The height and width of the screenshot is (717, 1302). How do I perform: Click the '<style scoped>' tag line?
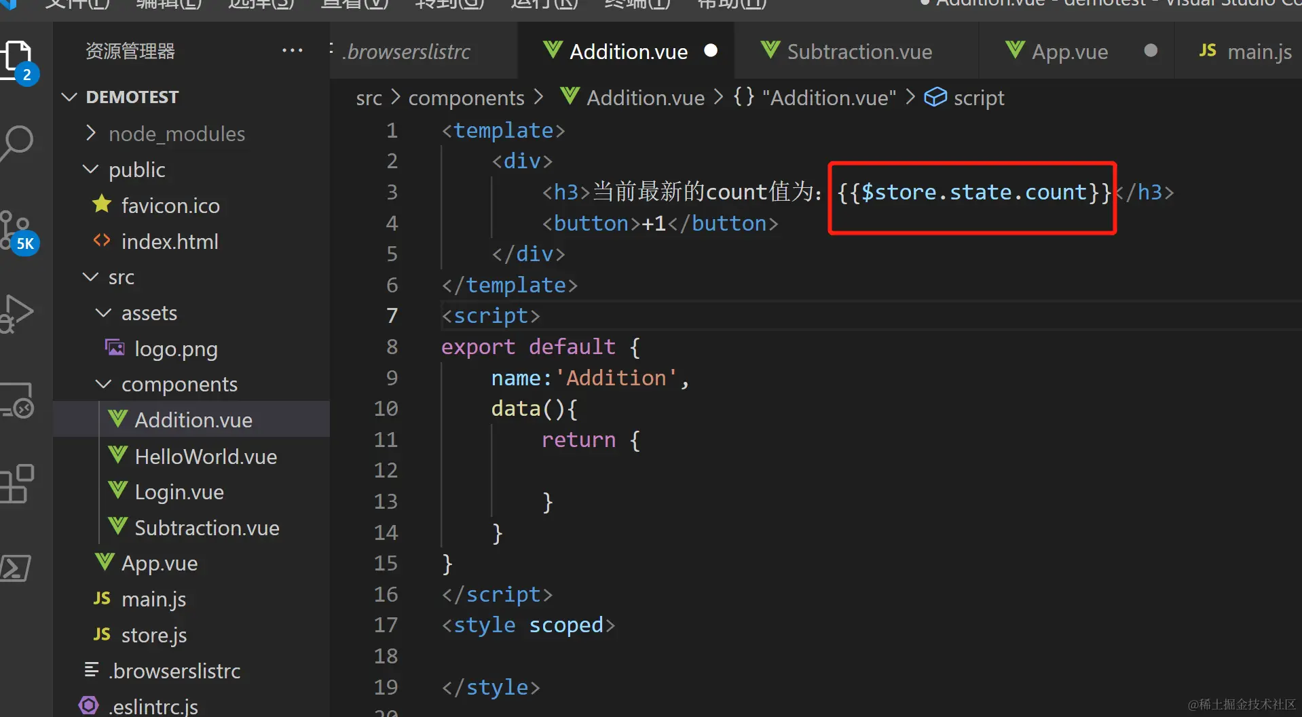coord(528,625)
